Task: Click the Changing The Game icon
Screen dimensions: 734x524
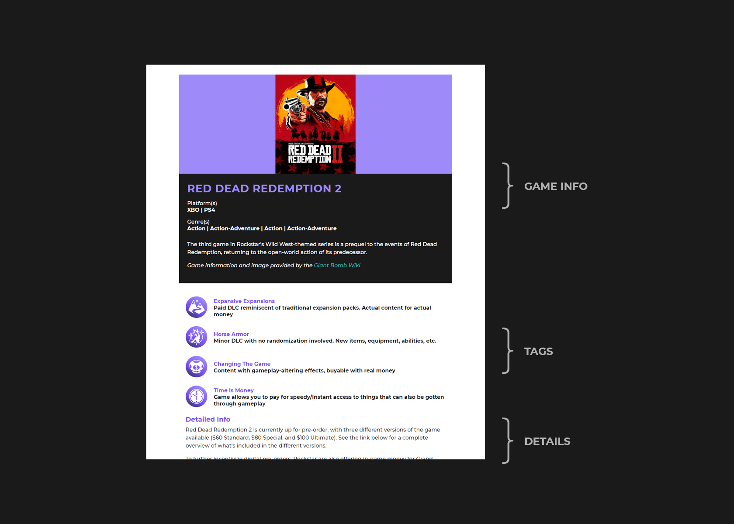Action: (197, 366)
